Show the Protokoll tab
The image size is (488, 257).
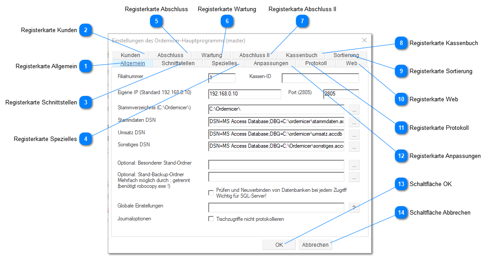316,63
